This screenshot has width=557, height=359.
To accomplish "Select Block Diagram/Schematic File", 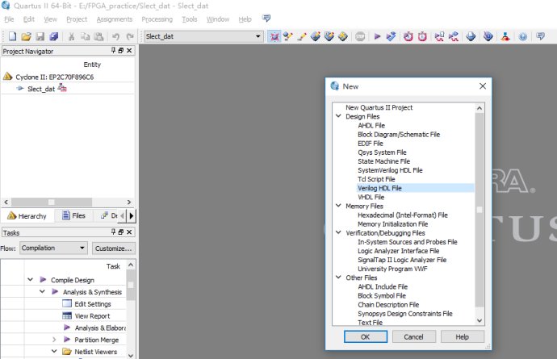I will [399, 134].
